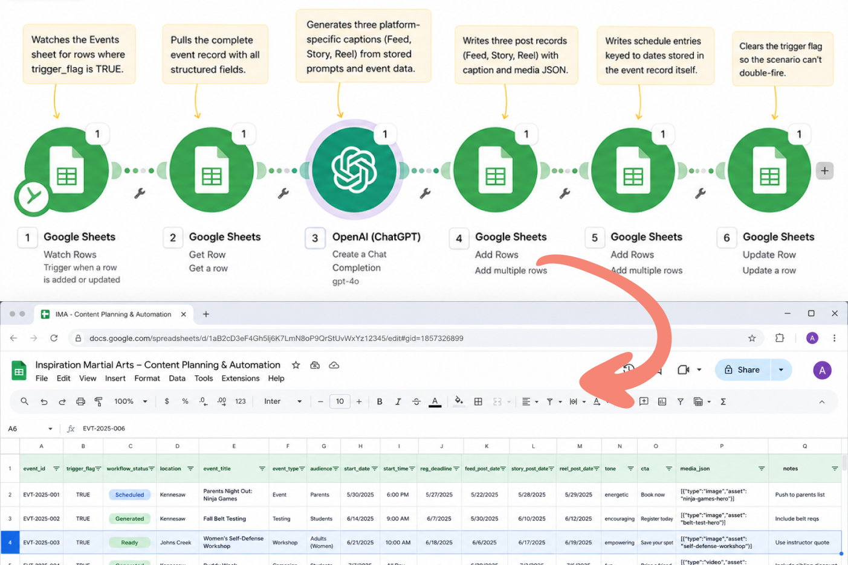848x565 pixels.
Task: Select the row 4 header
Action: [10, 542]
